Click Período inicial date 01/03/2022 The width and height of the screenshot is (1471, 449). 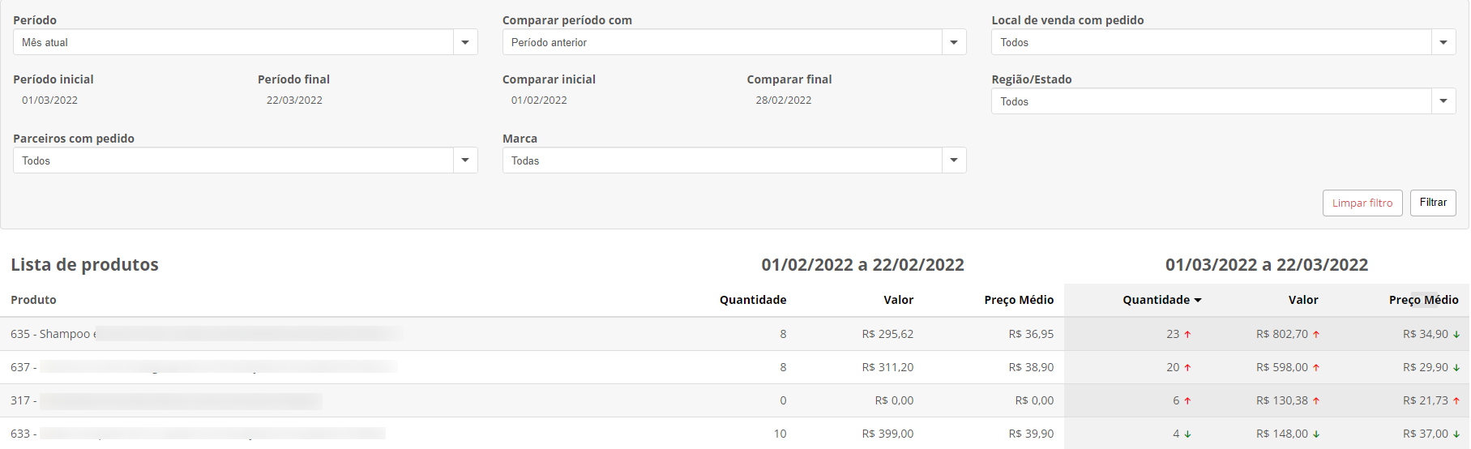50,100
